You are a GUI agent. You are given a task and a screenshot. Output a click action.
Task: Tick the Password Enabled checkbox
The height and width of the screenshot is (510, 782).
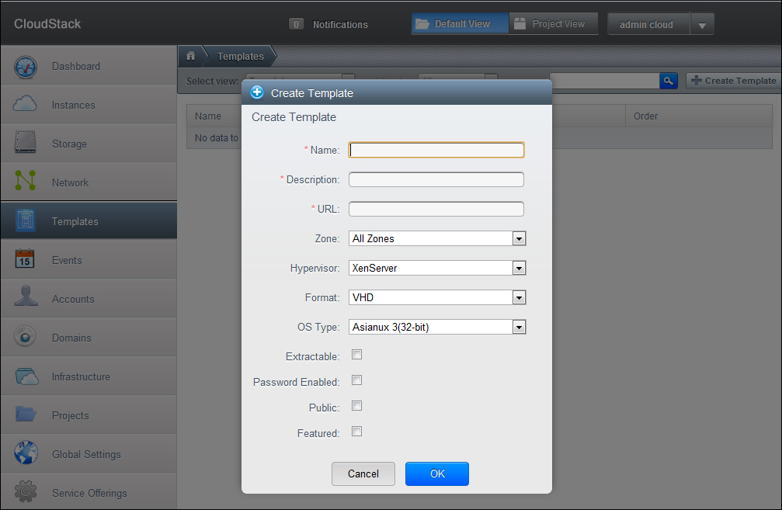357,380
